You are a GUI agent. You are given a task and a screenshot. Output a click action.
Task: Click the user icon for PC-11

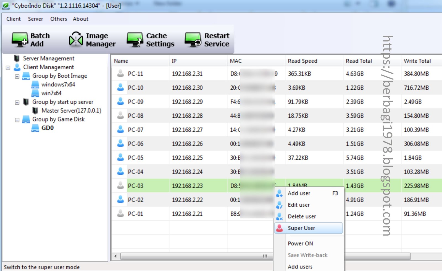[x=120, y=73]
